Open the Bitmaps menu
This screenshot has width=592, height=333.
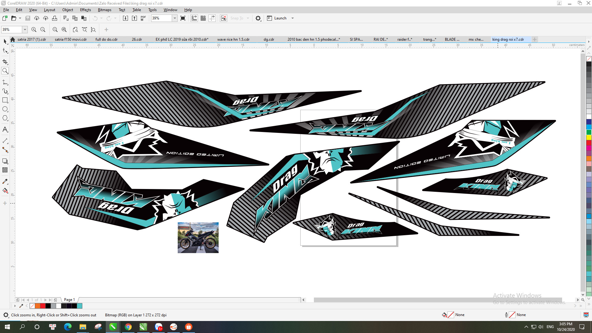tap(105, 10)
